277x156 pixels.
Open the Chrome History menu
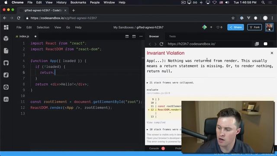[x=61, y=3]
